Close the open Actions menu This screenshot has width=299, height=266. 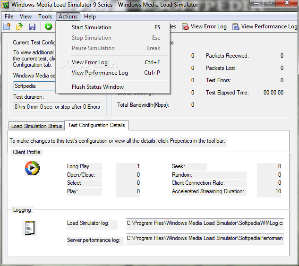point(68,17)
